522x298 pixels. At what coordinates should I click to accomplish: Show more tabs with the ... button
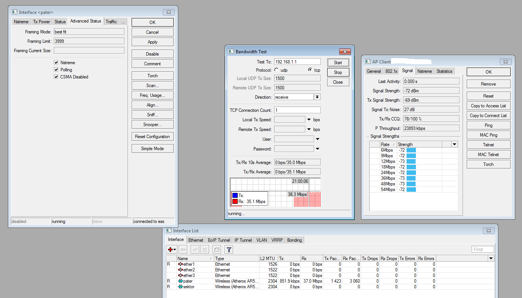pyautogui.click(x=123, y=22)
